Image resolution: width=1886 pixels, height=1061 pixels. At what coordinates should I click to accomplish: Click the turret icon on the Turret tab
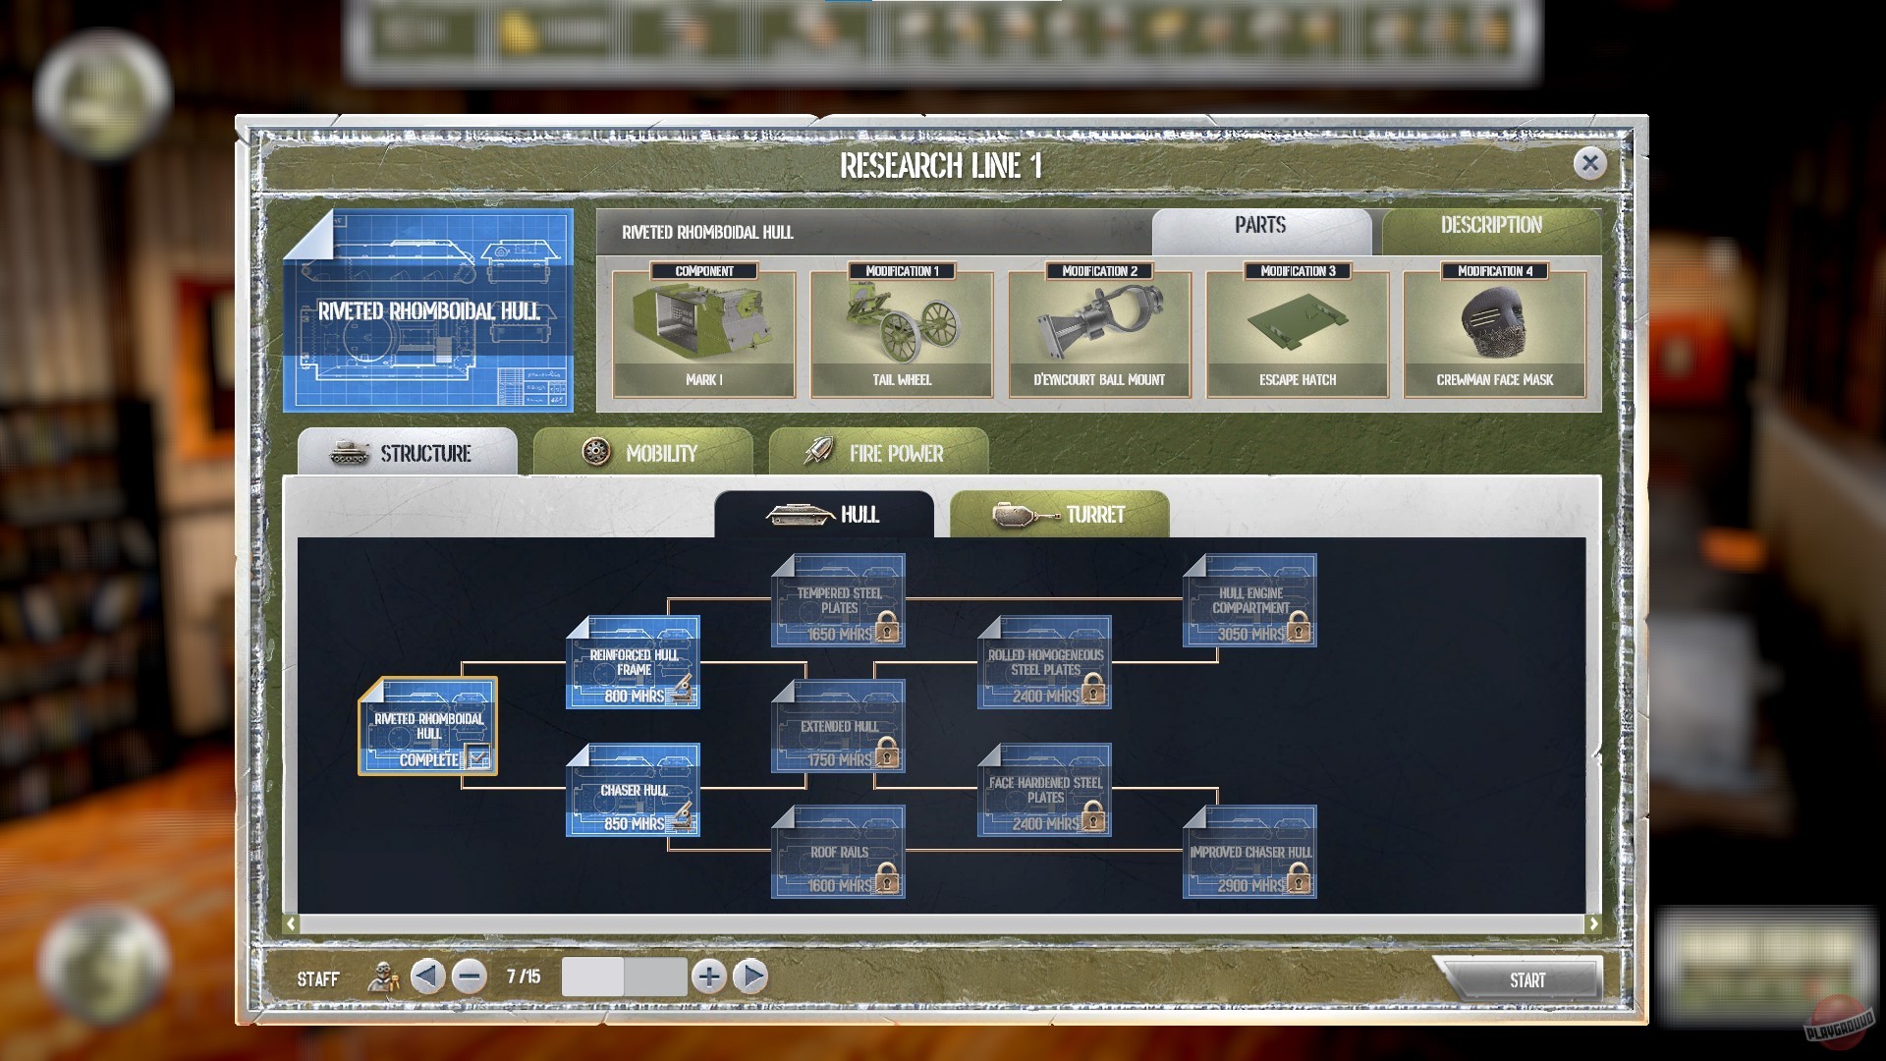(1018, 513)
